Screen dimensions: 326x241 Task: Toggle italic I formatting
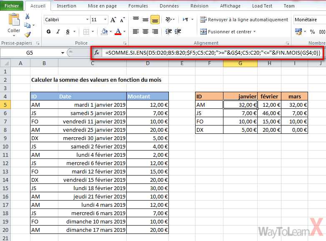pyautogui.click(x=58, y=32)
